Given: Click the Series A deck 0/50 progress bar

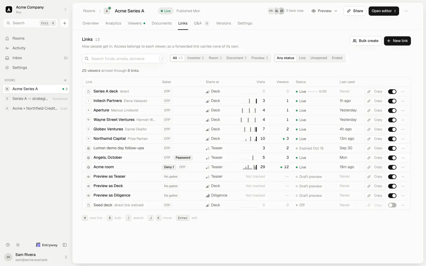Looking at the screenshot, I should click(x=313, y=92).
